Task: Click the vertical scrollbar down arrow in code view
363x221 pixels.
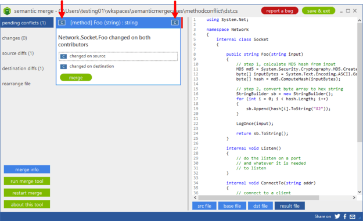Action: 360,192
